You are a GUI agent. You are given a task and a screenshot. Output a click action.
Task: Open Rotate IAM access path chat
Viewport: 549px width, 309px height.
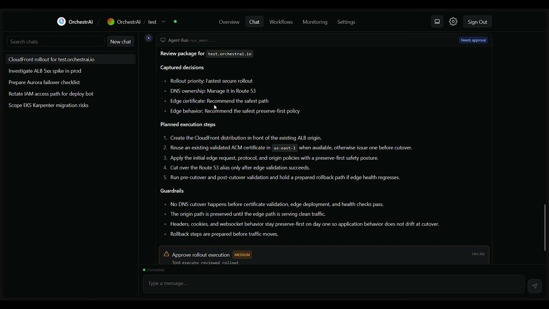(71, 94)
